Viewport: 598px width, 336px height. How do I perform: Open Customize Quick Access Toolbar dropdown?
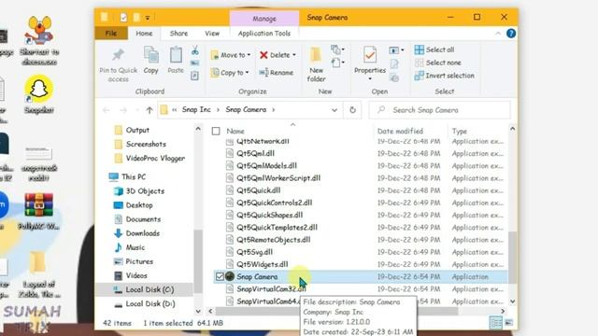(148, 18)
